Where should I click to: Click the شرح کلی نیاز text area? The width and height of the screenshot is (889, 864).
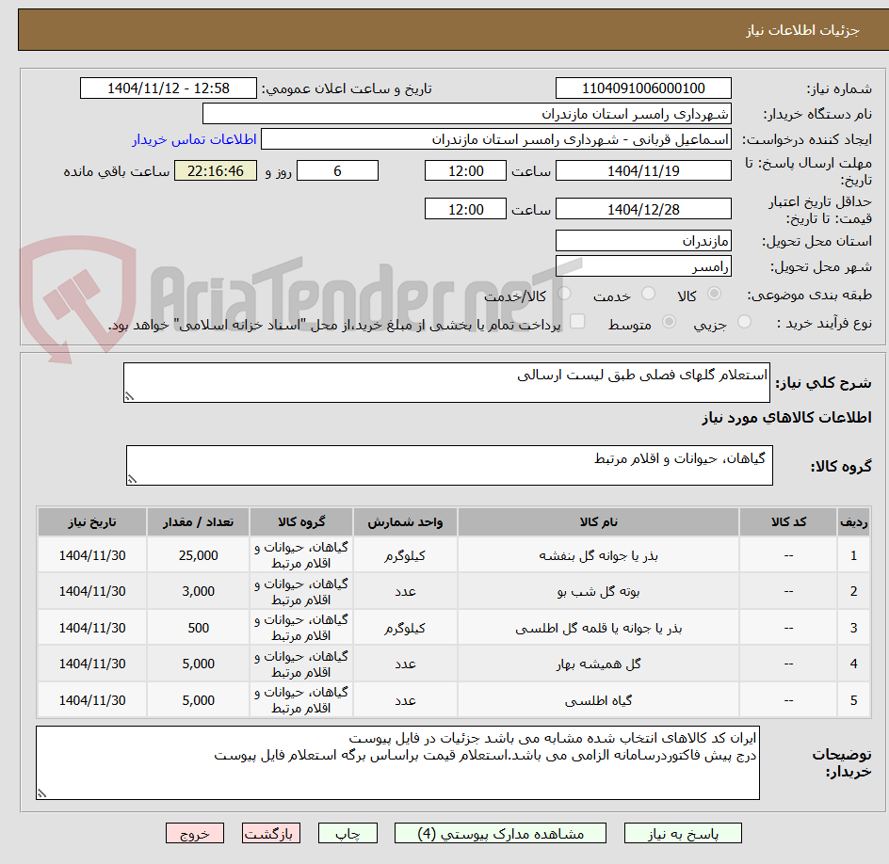[x=446, y=383]
